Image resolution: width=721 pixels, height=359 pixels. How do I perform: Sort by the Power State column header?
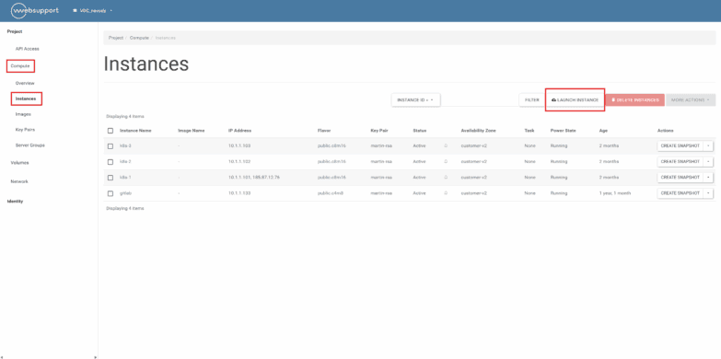click(564, 131)
